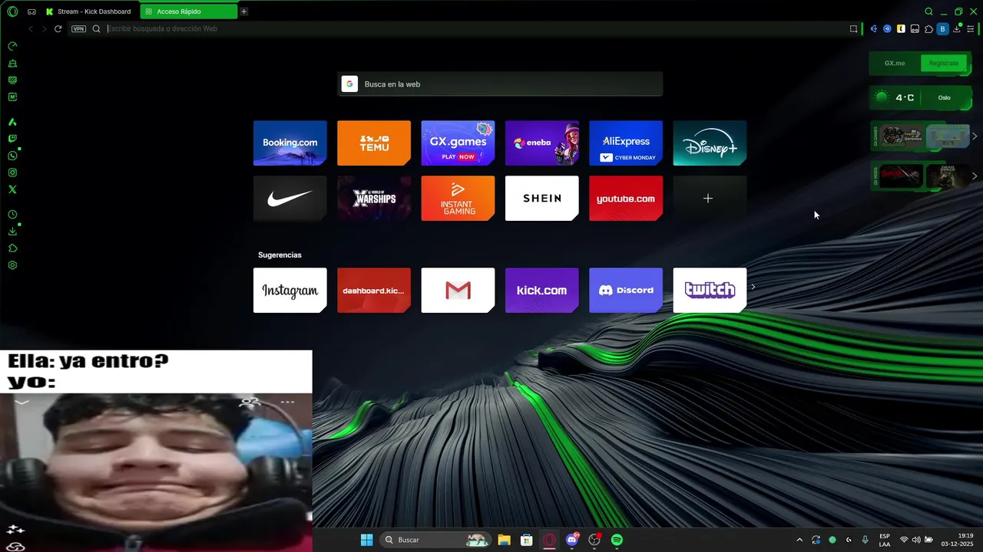
Task: Open the striped GX Mods sidebar icon
Action: [x=12, y=80]
